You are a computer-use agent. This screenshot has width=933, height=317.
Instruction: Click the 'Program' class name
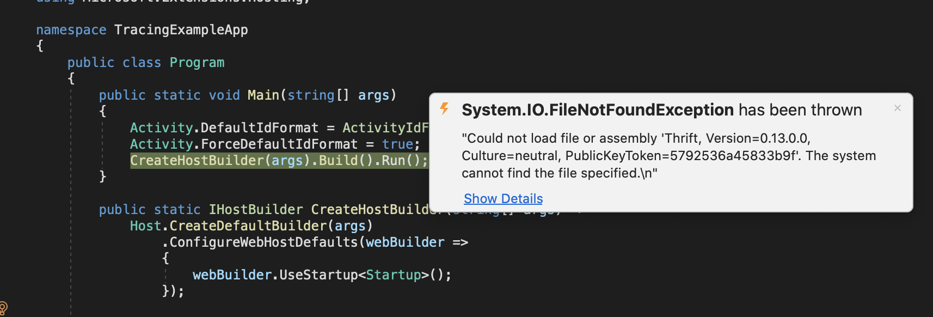(197, 63)
